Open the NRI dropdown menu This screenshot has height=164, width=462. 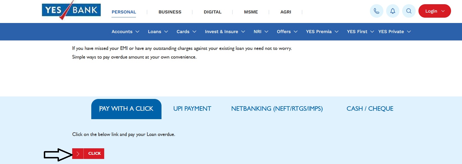tap(261, 32)
